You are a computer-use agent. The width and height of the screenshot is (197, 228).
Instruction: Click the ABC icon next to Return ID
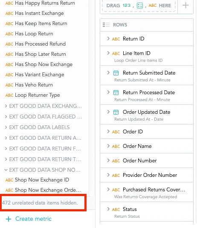click(116, 39)
